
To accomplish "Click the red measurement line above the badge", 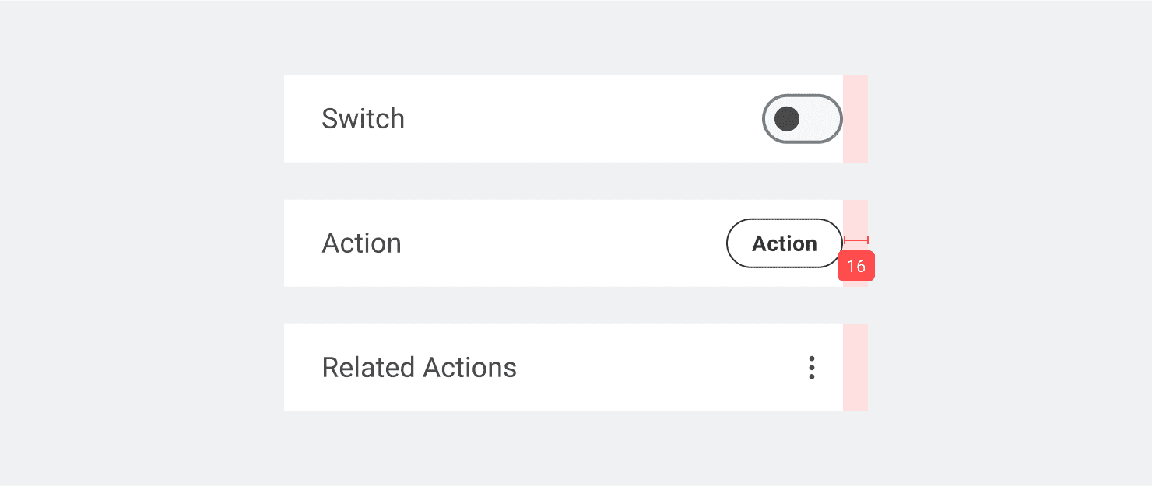I will [x=855, y=241].
